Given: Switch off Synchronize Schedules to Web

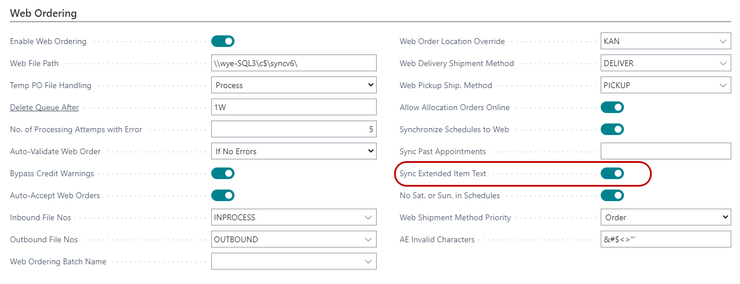Looking at the screenshot, I should [x=612, y=129].
